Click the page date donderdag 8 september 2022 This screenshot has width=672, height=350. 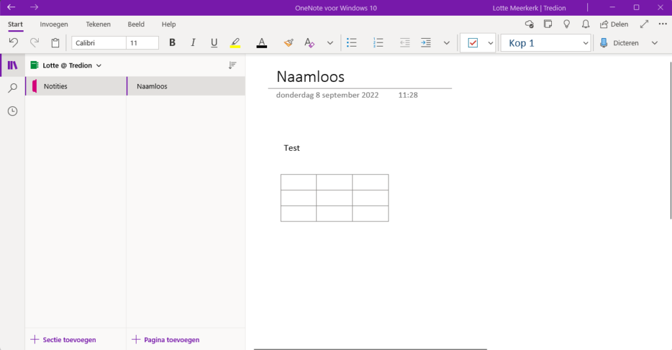pos(327,95)
